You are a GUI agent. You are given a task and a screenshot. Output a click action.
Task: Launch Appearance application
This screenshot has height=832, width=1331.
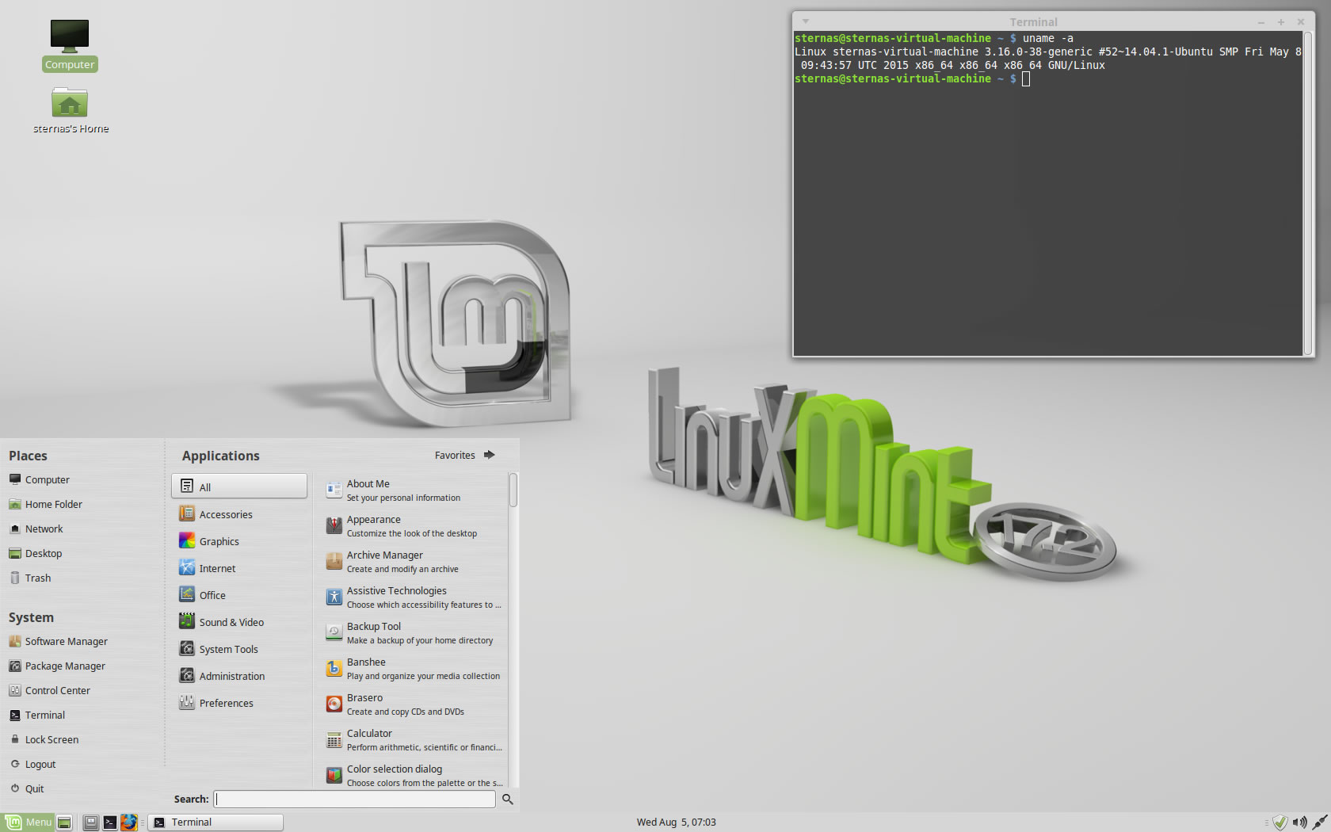414,526
